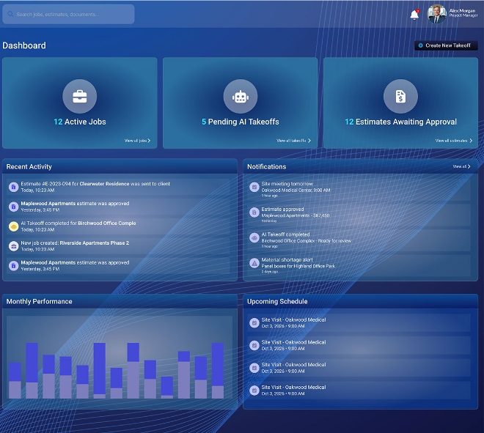
Task: Click the chevron next to View all estimates
Action: tap(471, 141)
